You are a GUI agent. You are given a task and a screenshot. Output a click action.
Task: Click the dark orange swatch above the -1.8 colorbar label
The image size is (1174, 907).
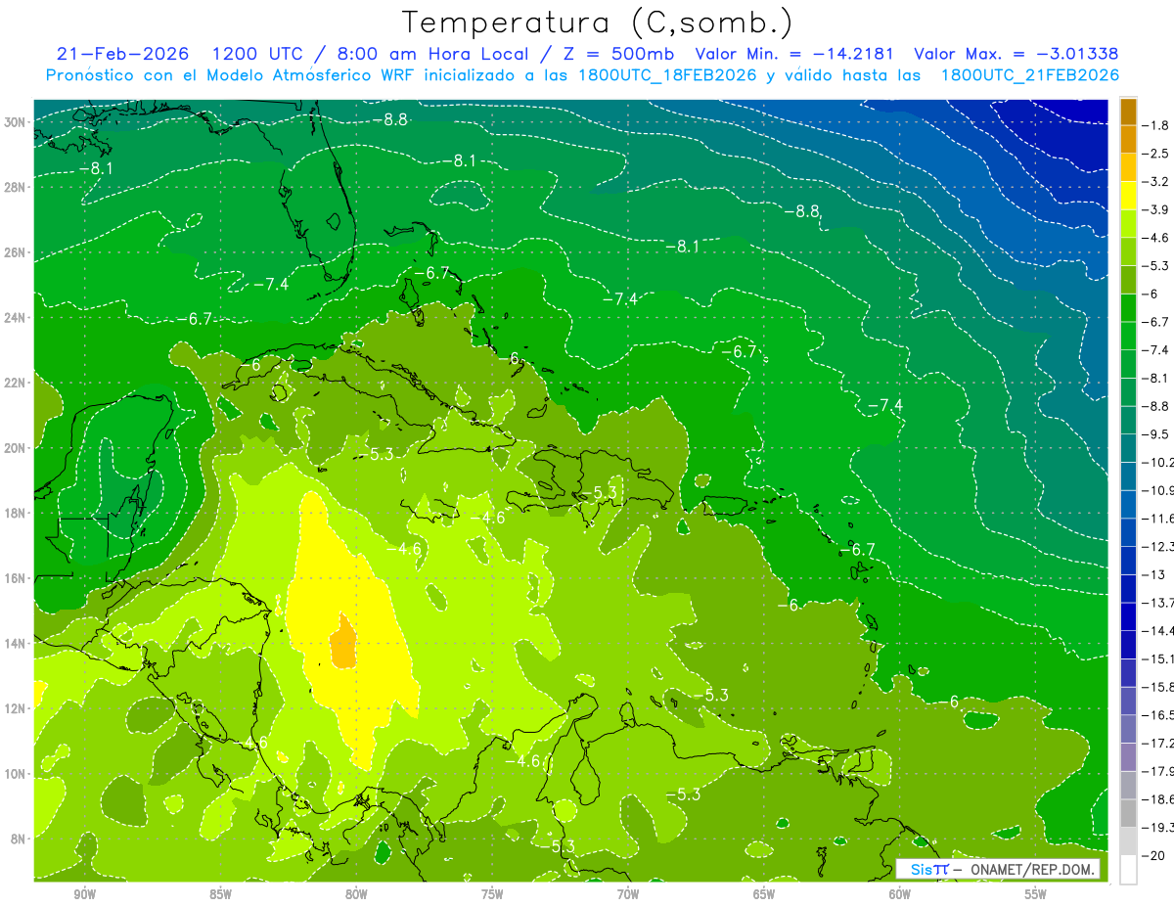point(1128,112)
